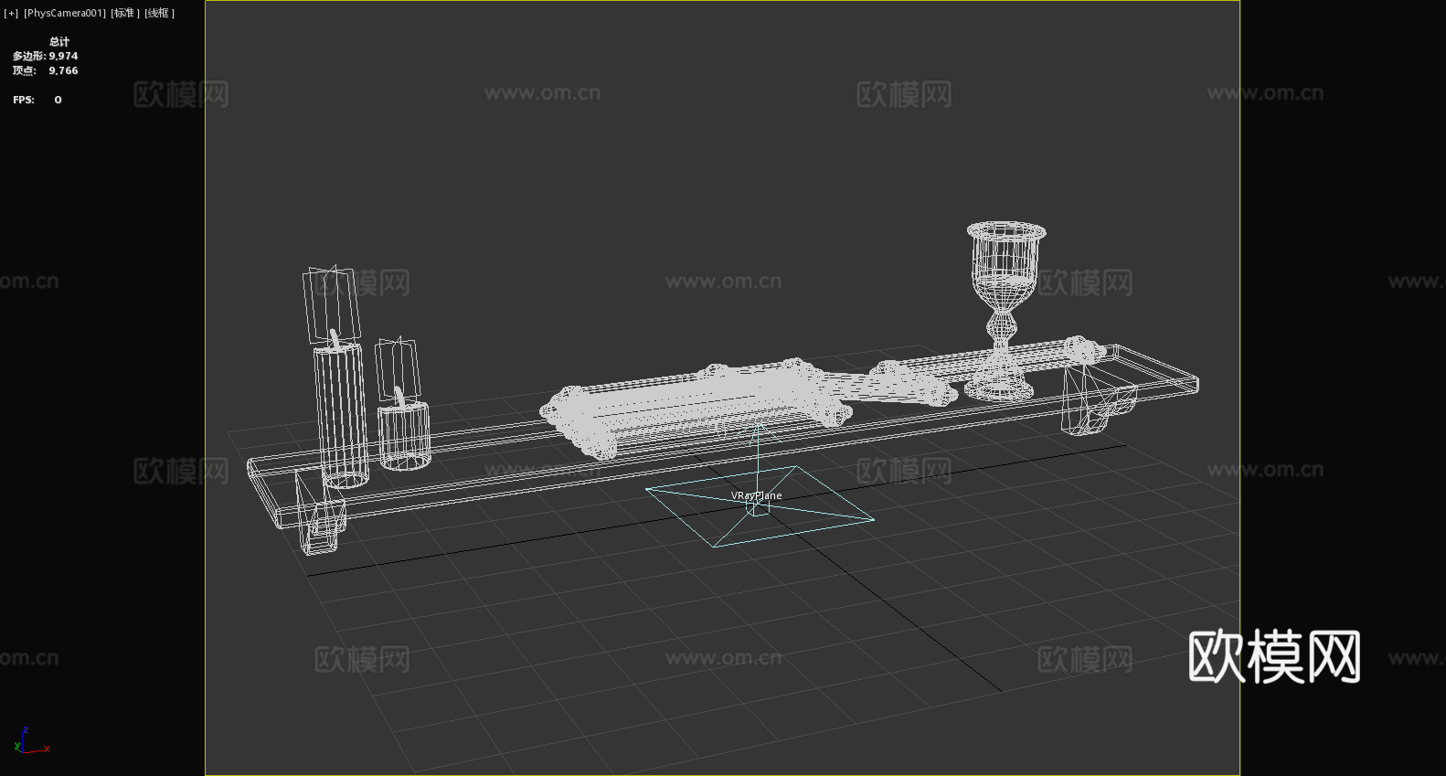Open the [+] viewport general menu
The width and height of the screenshot is (1446, 776).
(x=11, y=13)
